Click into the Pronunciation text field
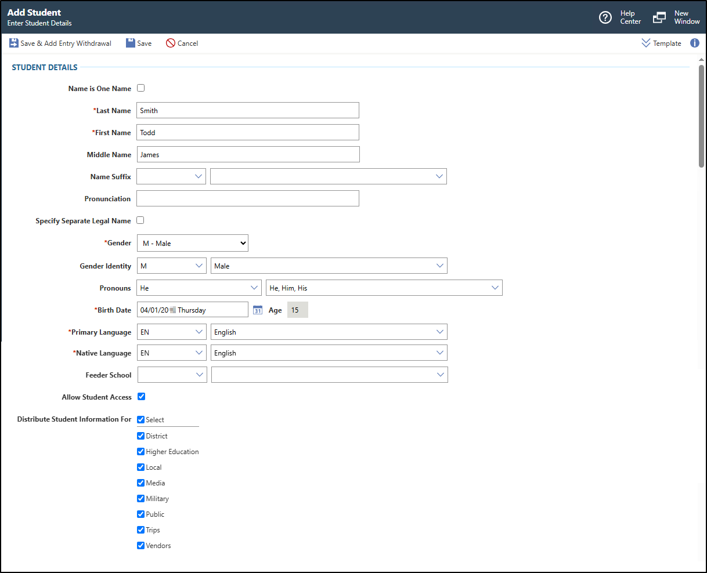707x573 pixels. [x=248, y=199]
